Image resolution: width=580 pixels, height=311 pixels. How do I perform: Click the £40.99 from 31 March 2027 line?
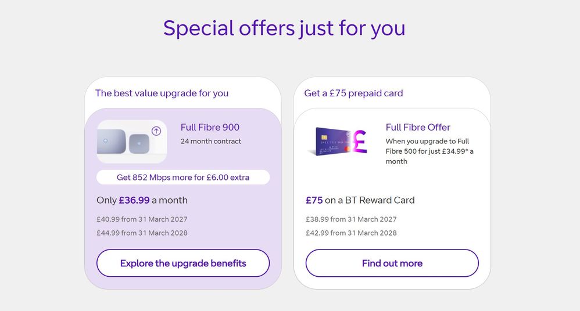click(142, 219)
